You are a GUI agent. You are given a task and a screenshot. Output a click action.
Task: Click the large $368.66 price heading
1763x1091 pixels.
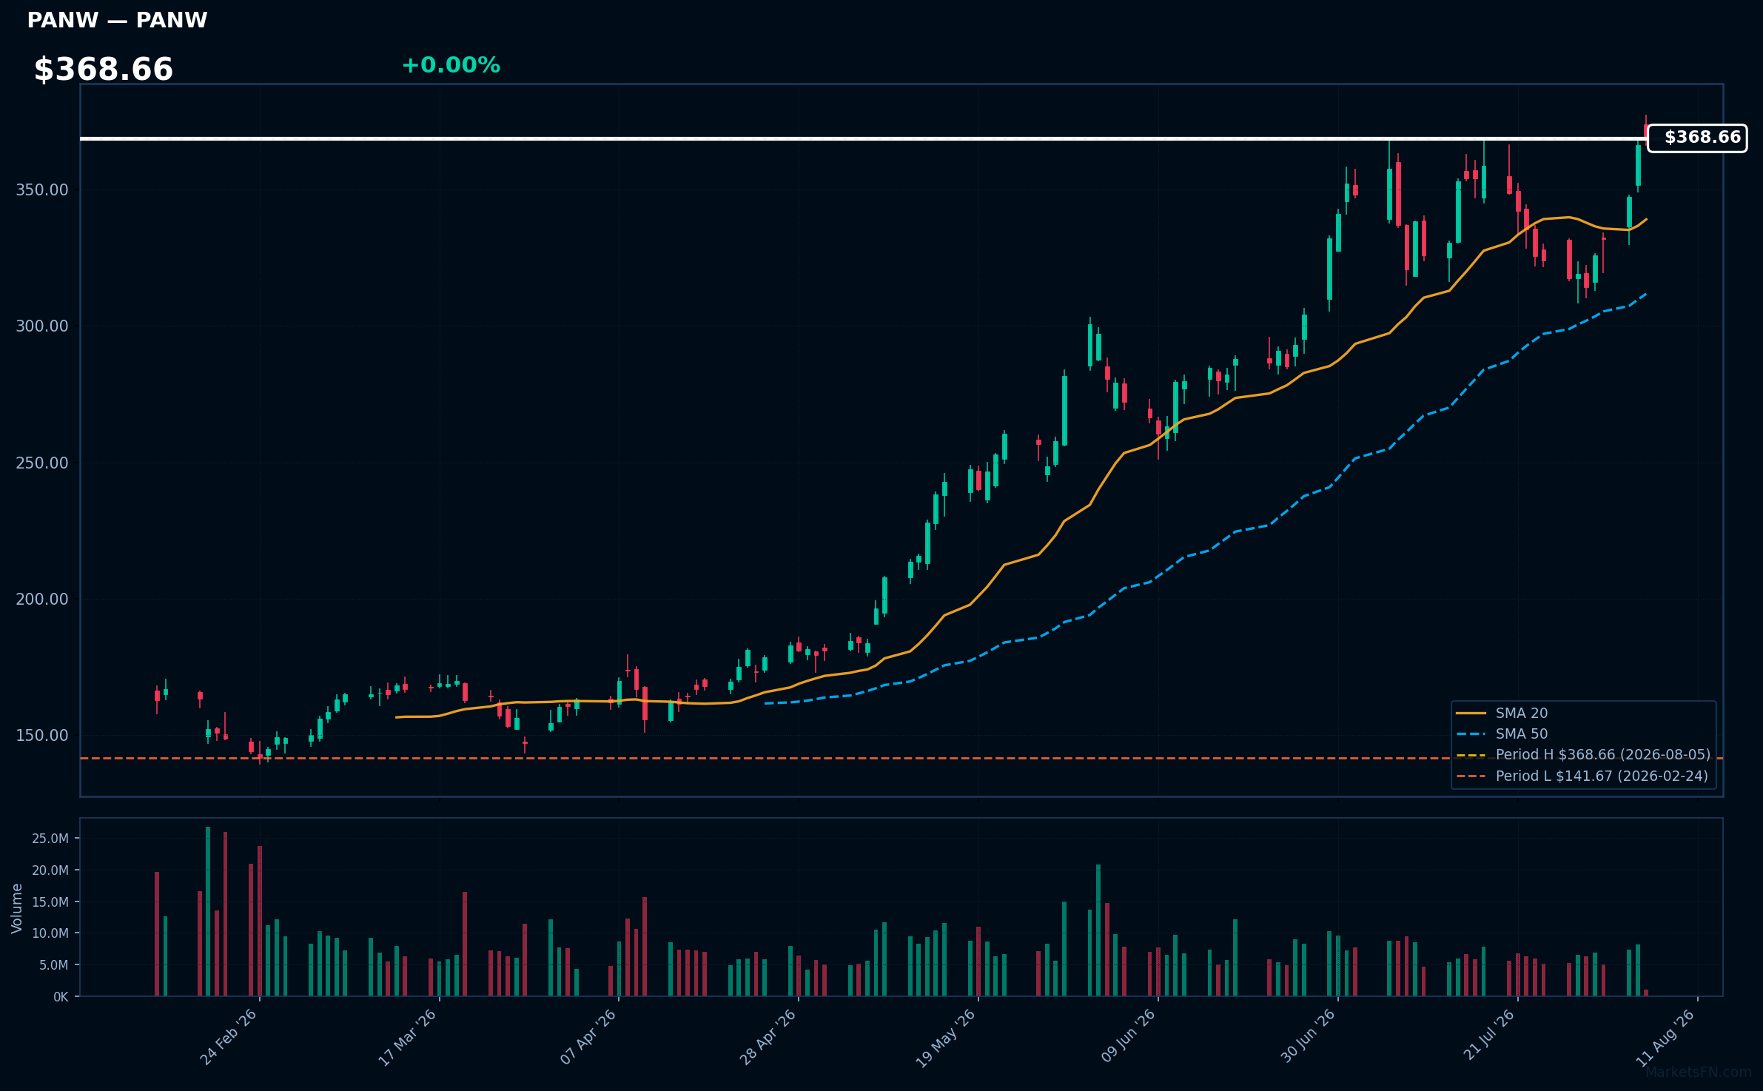(104, 70)
